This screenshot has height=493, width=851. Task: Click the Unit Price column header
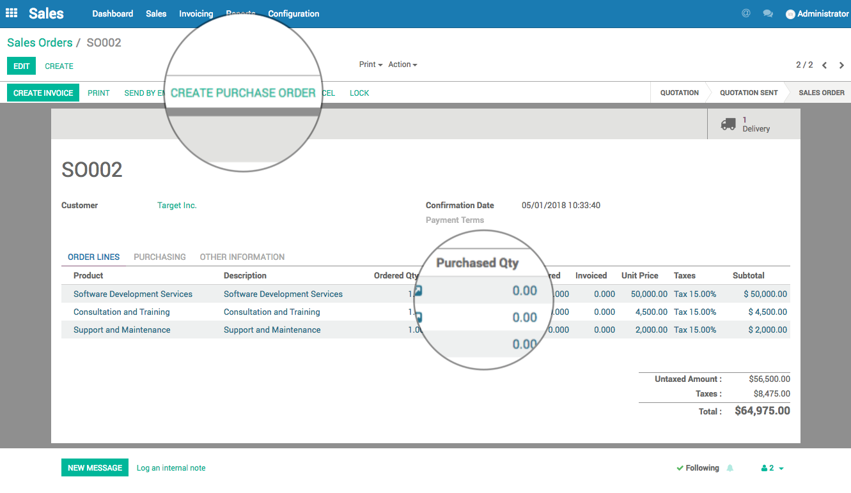[x=640, y=276]
